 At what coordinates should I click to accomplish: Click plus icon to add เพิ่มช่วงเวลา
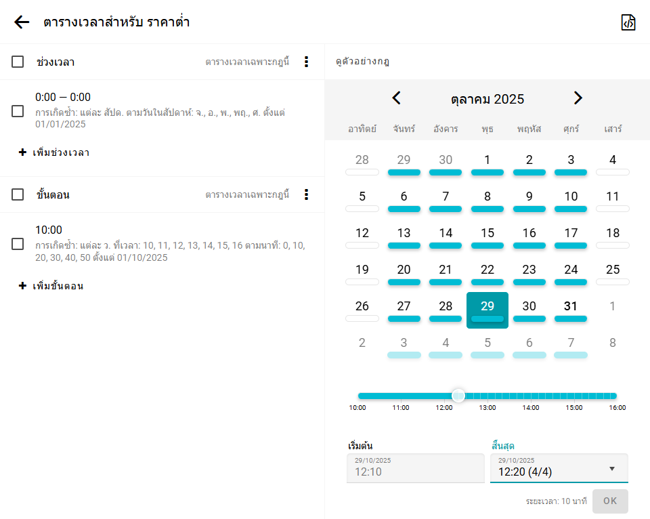click(22, 152)
